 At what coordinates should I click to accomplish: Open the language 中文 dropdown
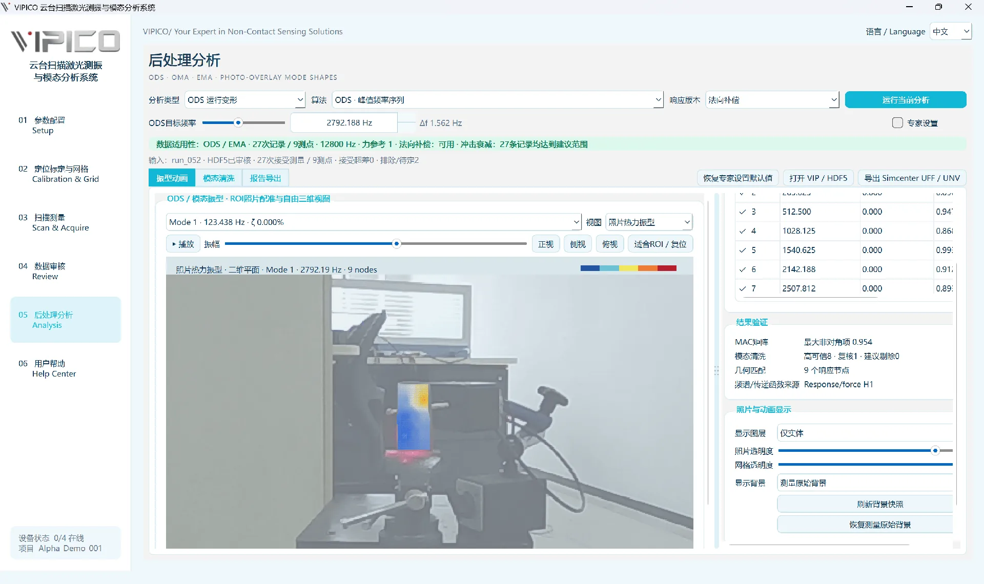point(951,31)
